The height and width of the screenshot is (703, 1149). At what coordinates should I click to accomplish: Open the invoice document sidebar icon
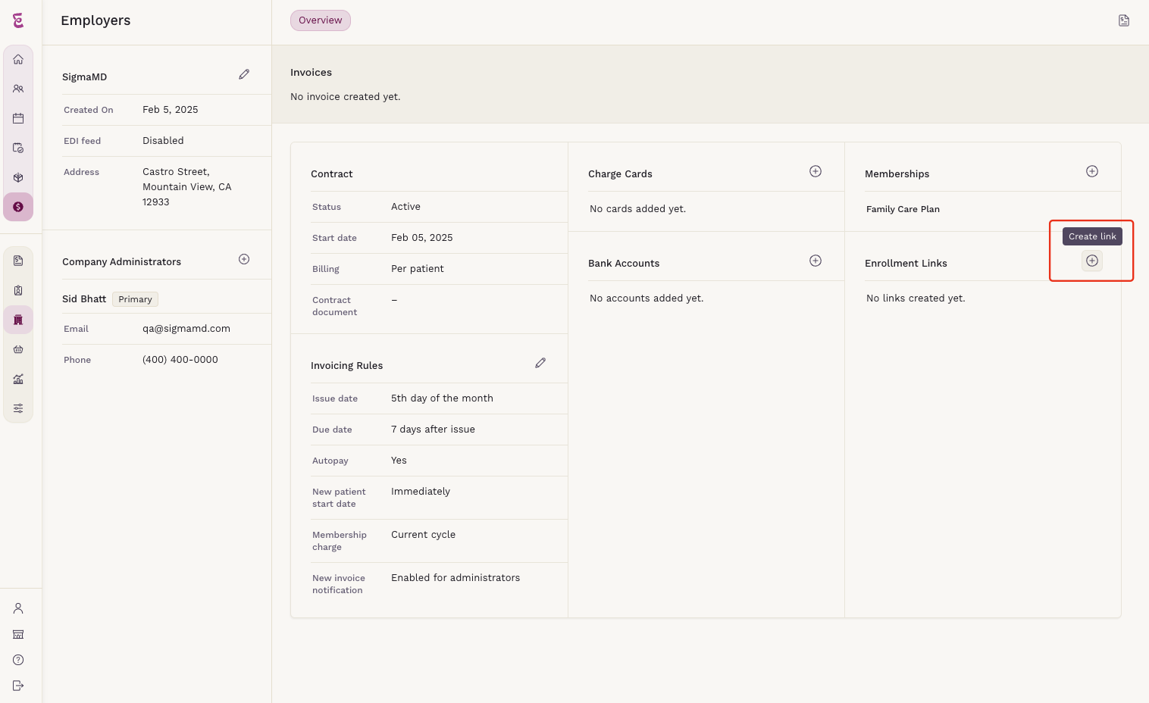coord(18,261)
